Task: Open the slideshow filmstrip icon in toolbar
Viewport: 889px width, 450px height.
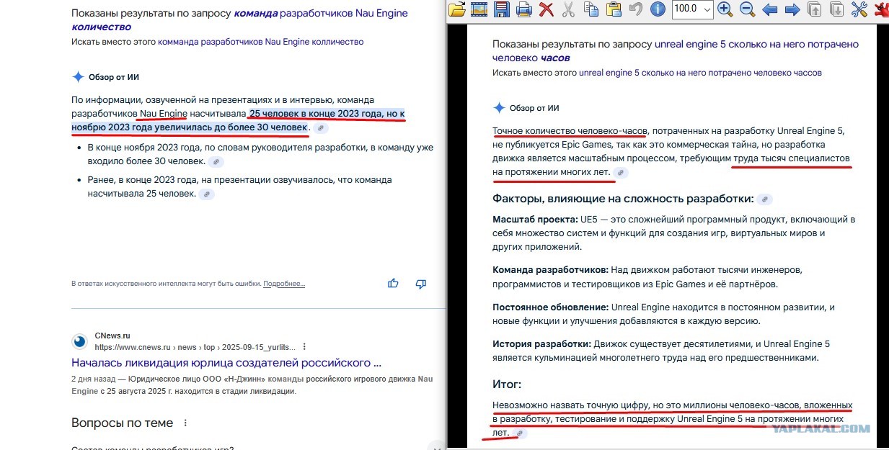Action: [x=479, y=9]
